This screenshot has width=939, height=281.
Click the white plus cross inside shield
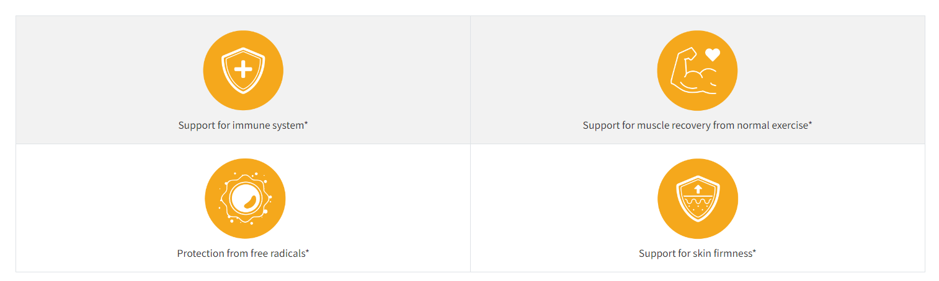coord(243,69)
